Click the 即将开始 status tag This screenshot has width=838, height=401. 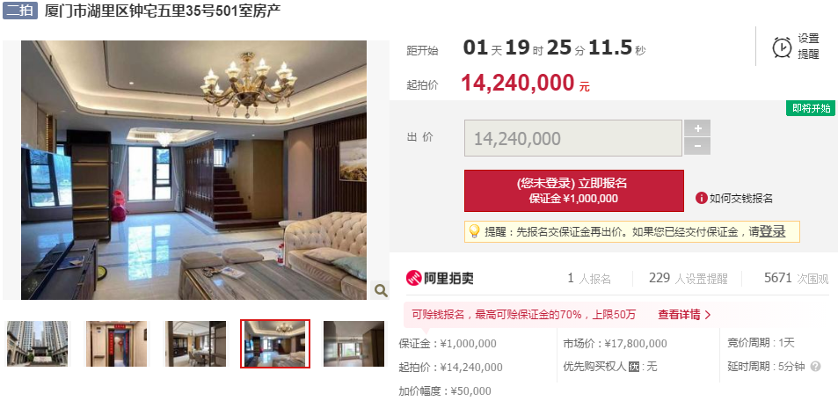(x=811, y=108)
